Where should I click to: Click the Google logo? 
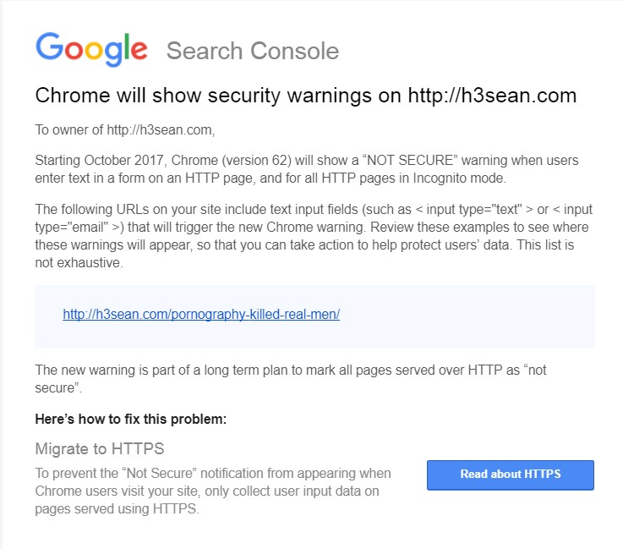click(x=91, y=48)
